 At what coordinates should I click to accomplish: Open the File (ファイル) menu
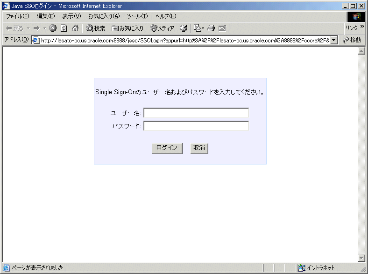pos(17,16)
